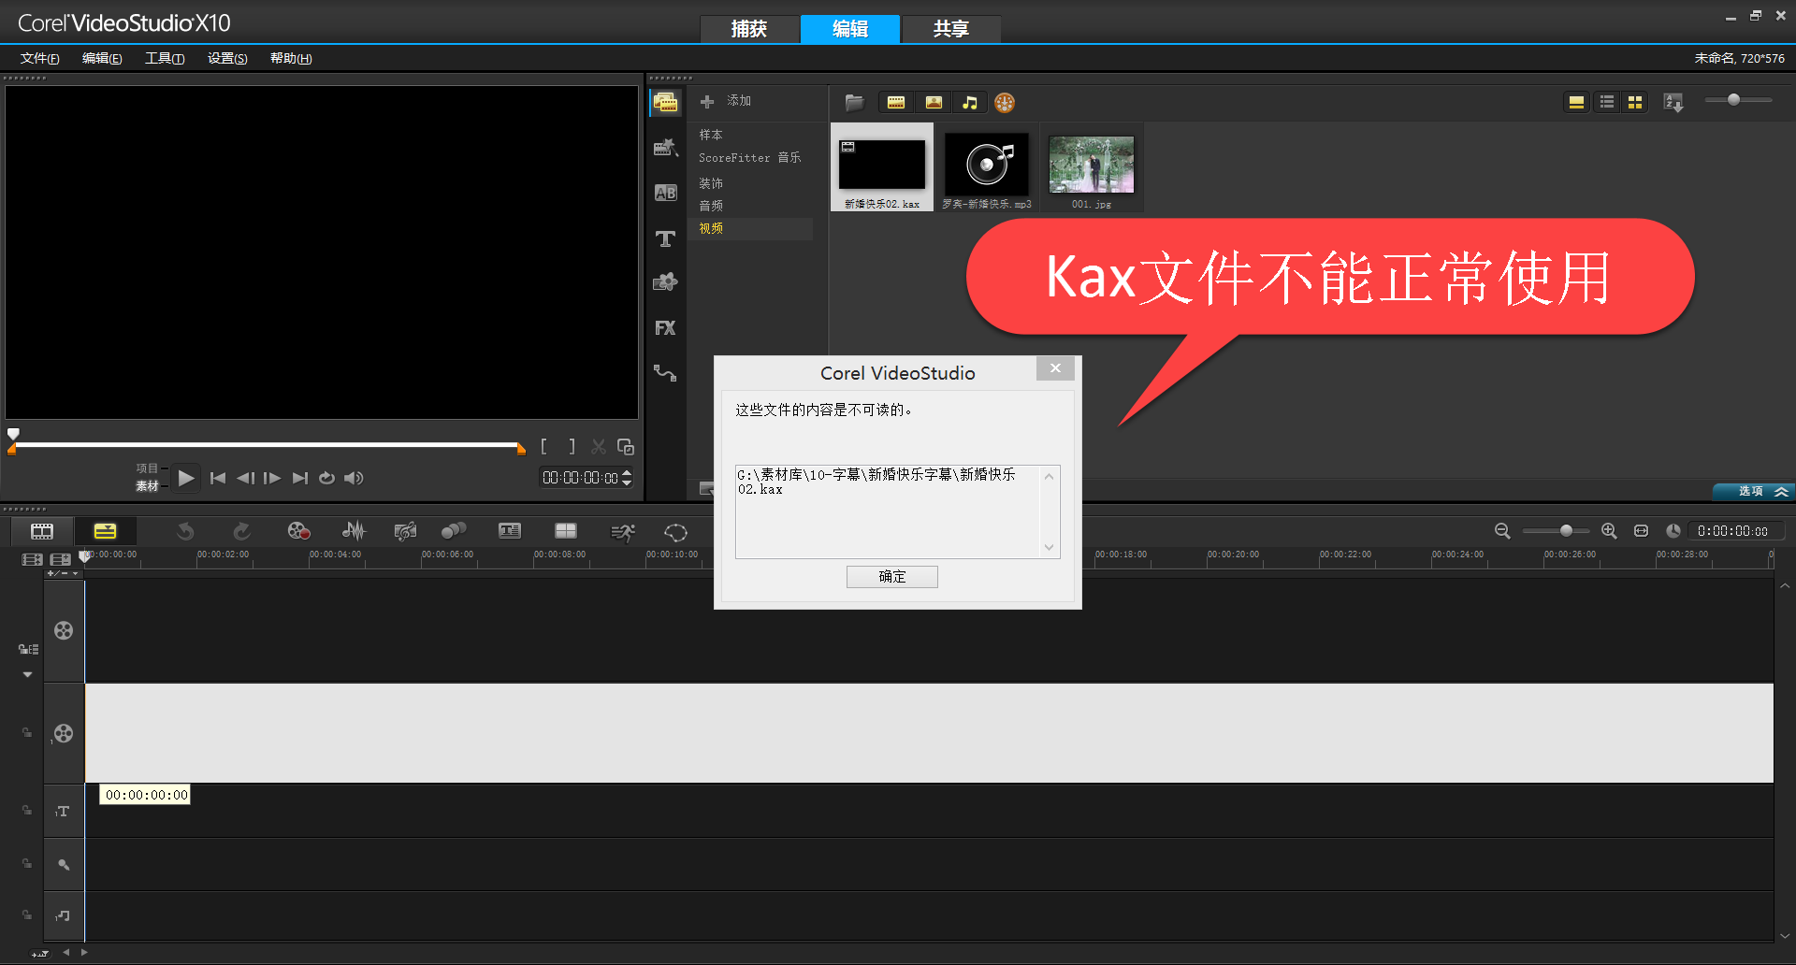Viewport: 1796px width, 965px height.
Task: Switch to Timeline view
Action: (x=106, y=531)
